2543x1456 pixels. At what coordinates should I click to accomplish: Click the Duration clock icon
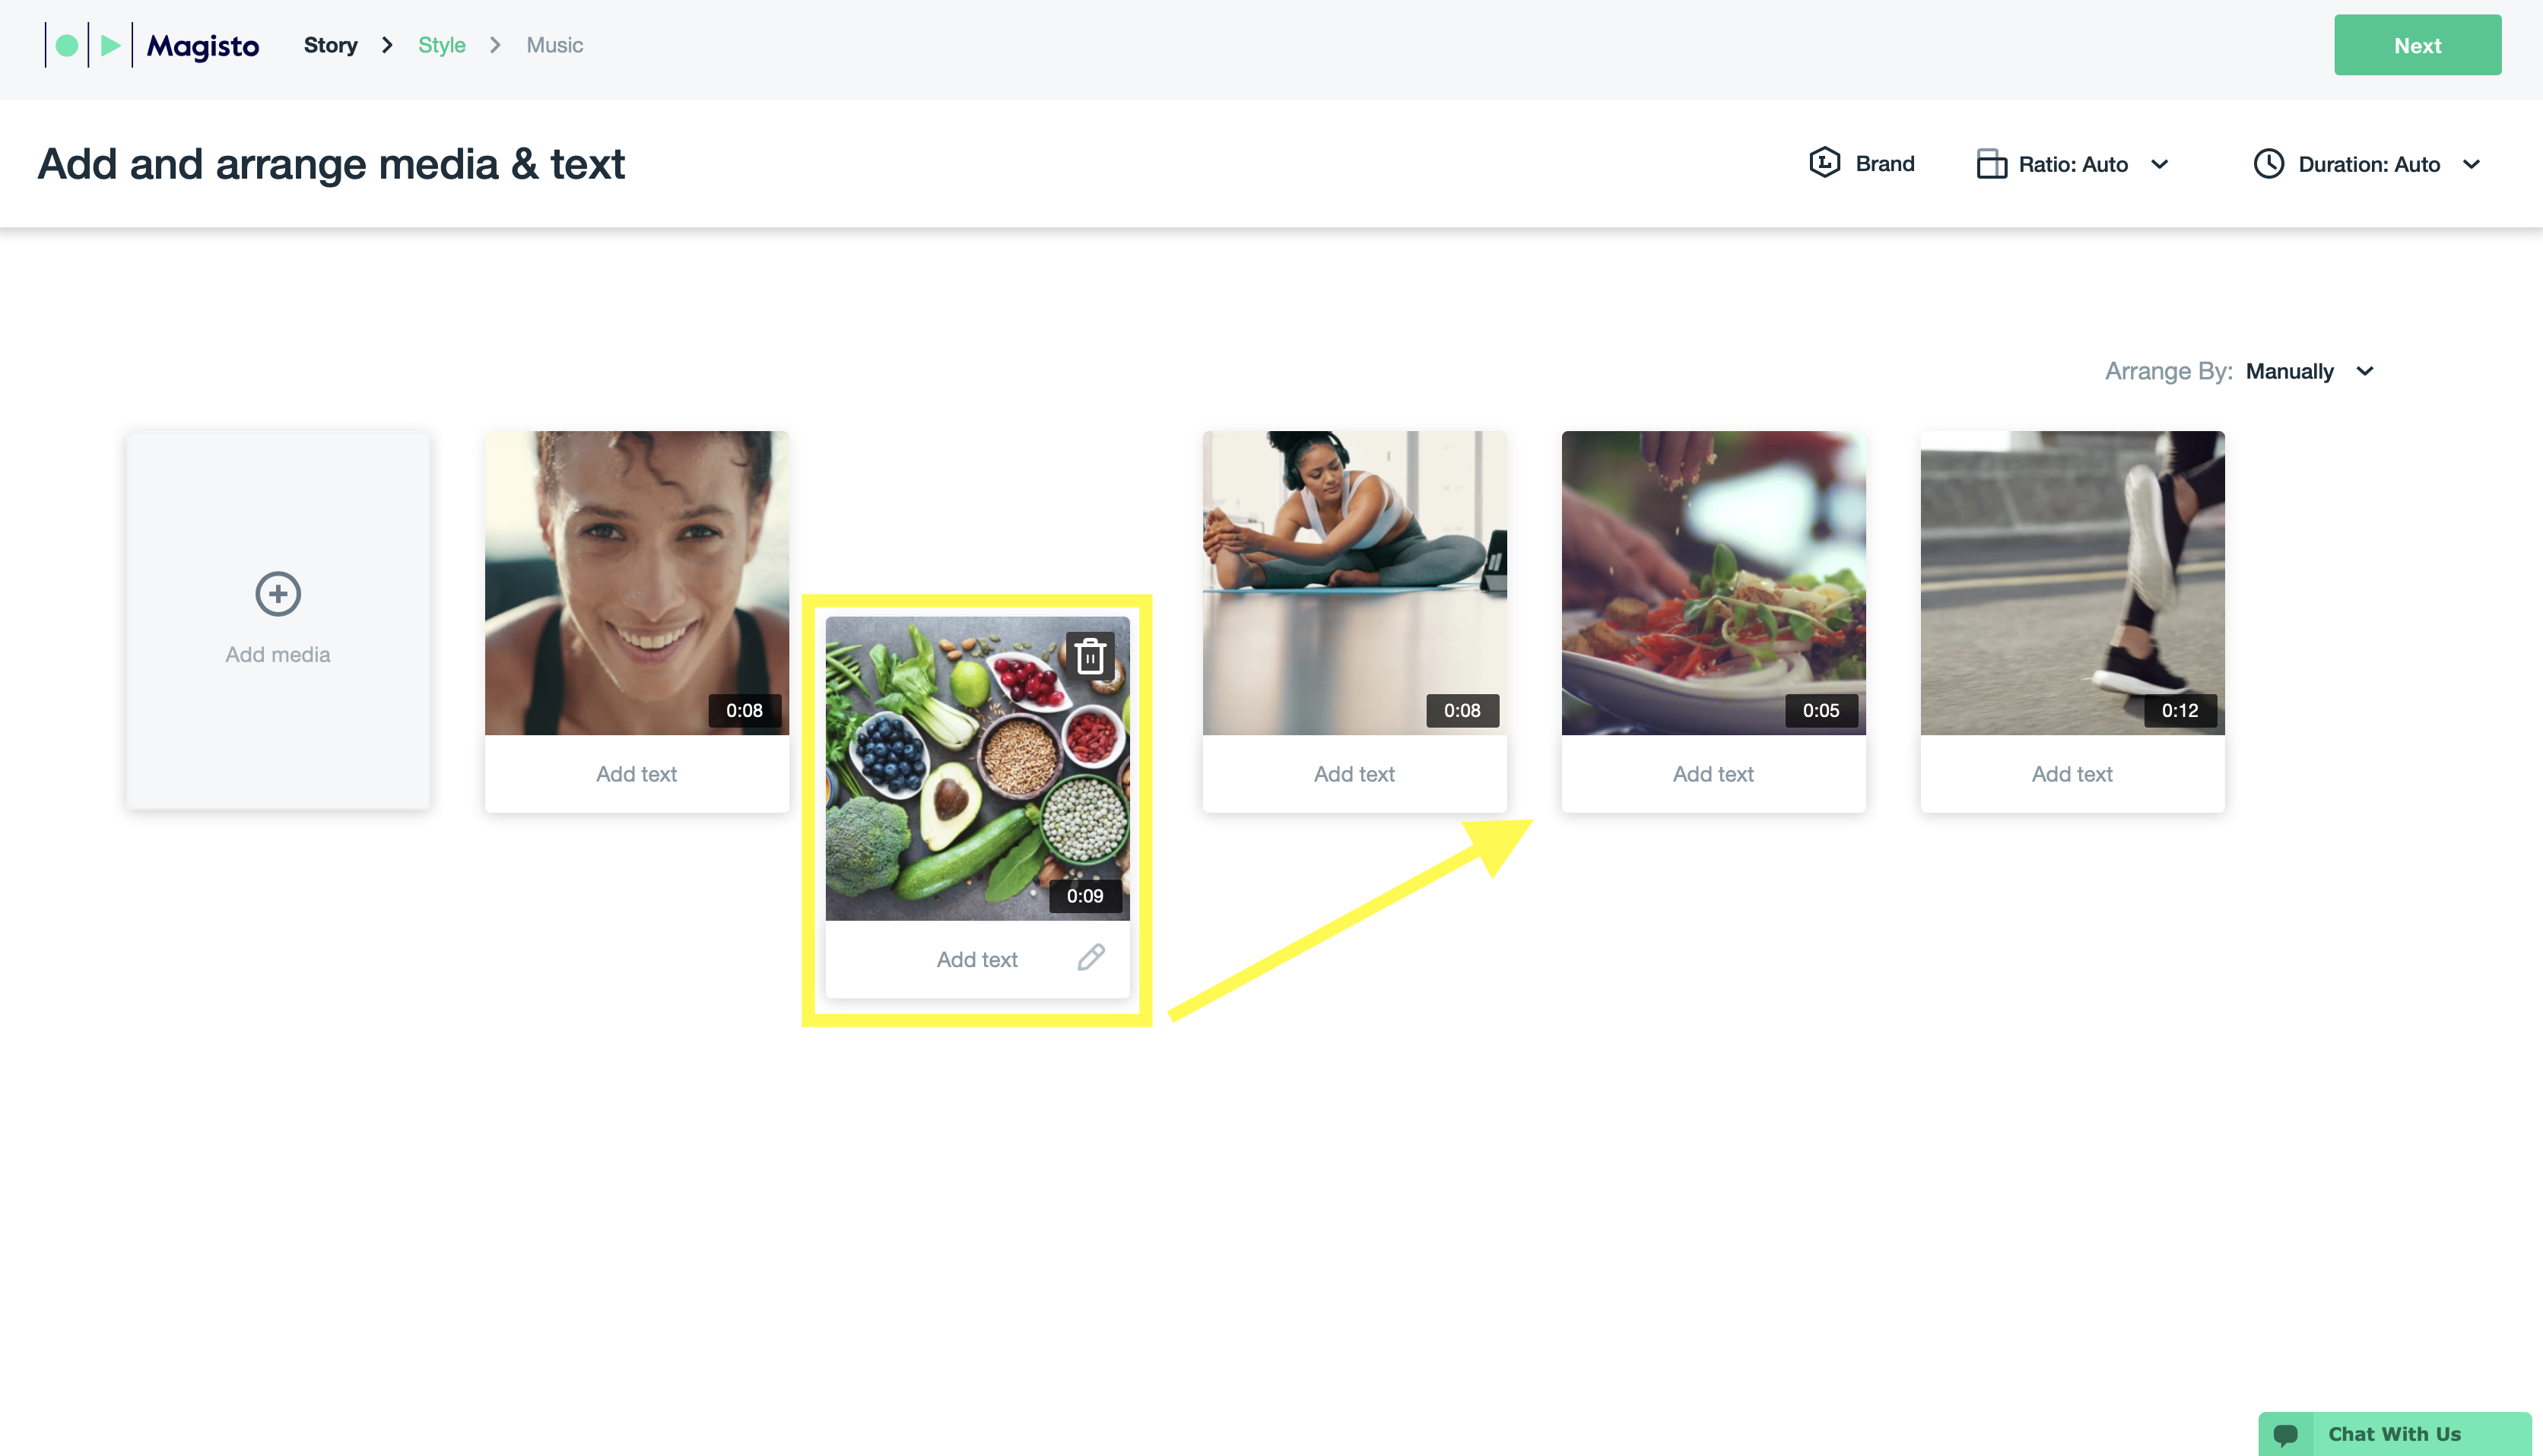coord(2268,164)
